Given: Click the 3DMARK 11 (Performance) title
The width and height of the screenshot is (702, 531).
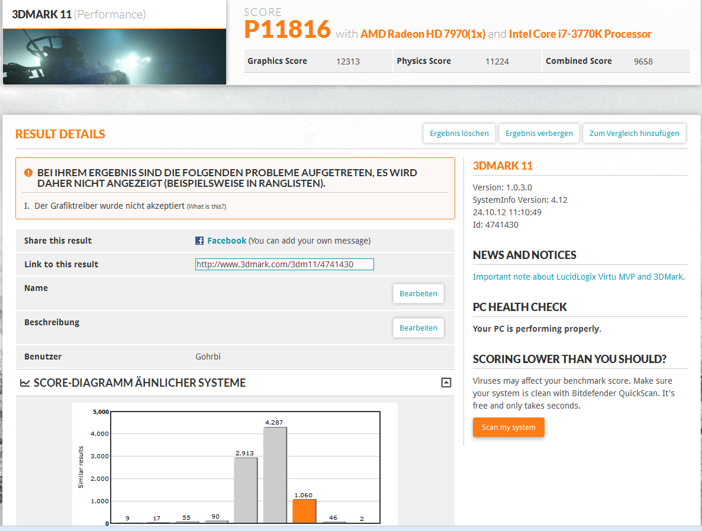Looking at the screenshot, I should pyautogui.click(x=79, y=14).
